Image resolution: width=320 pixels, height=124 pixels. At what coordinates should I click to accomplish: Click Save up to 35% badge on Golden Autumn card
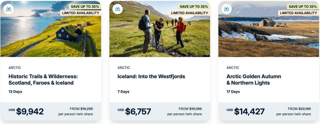[303, 7]
